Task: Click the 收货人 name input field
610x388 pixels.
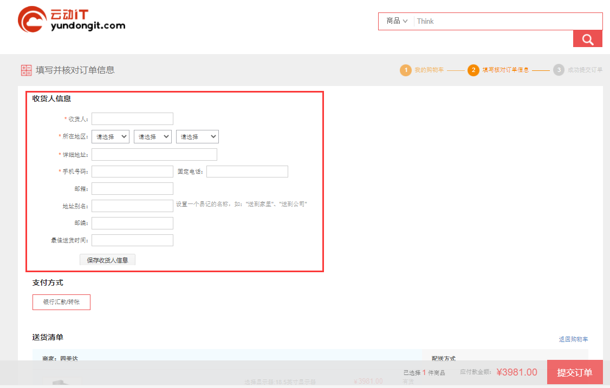Action: tap(132, 119)
